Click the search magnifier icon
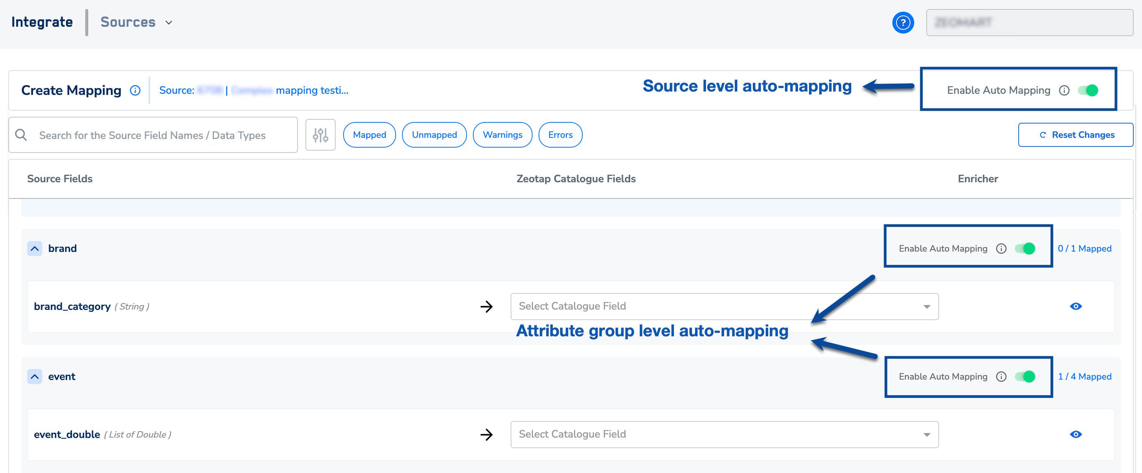1142x473 pixels. pyautogui.click(x=21, y=135)
